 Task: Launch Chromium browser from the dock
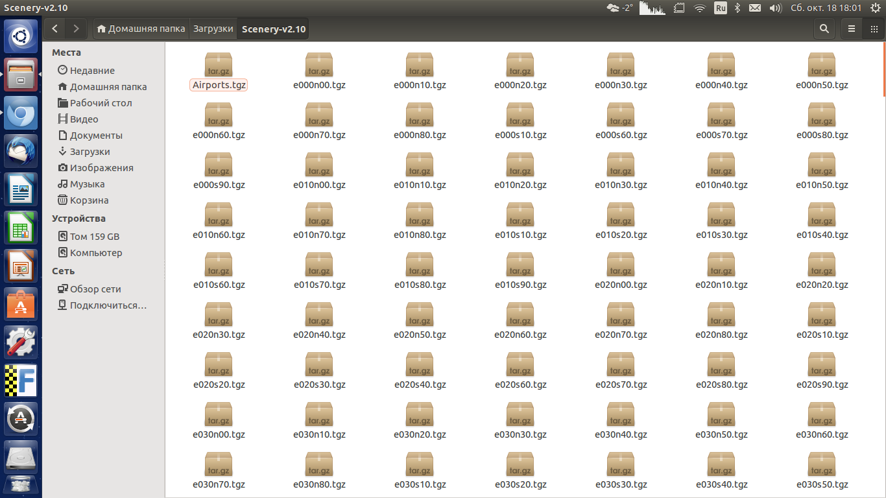[21, 113]
